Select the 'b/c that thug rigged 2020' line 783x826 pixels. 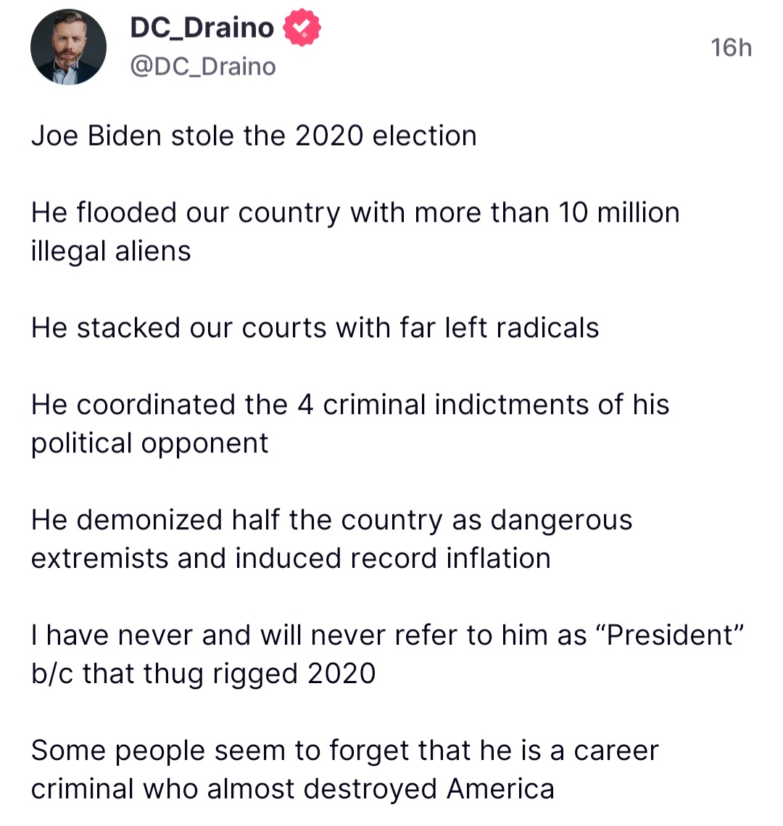[203, 674]
